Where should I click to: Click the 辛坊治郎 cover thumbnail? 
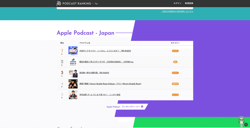pyautogui.click(x=73, y=95)
